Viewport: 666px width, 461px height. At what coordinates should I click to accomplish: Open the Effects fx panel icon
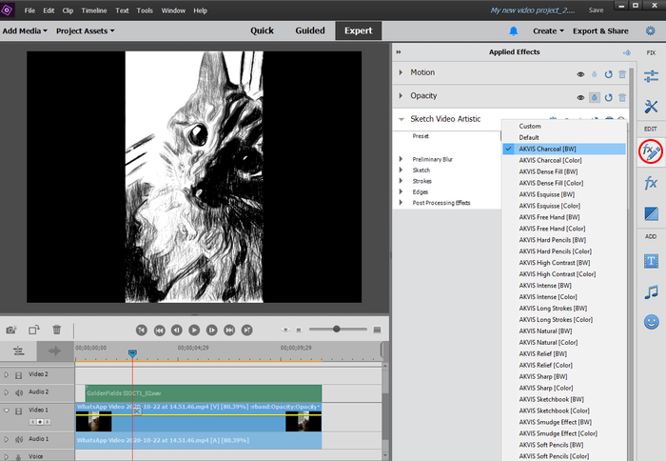[651, 183]
